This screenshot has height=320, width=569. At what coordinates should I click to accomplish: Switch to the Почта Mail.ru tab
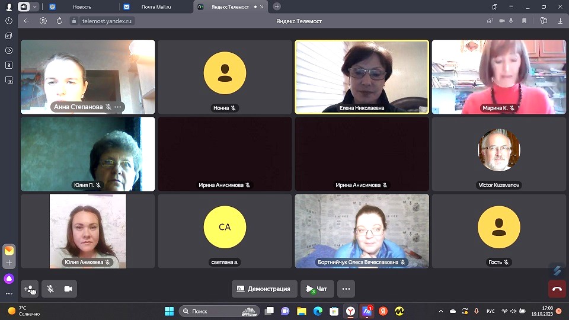point(156,7)
